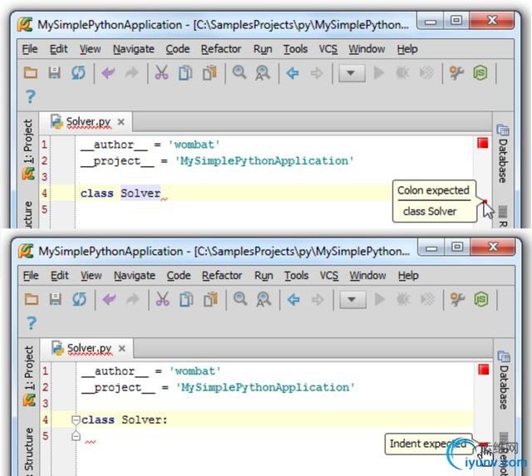Viewport: 532px width, 476px height.
Task: Click the Save All disk icon in the upper toolbar
Action: [54, 72]
